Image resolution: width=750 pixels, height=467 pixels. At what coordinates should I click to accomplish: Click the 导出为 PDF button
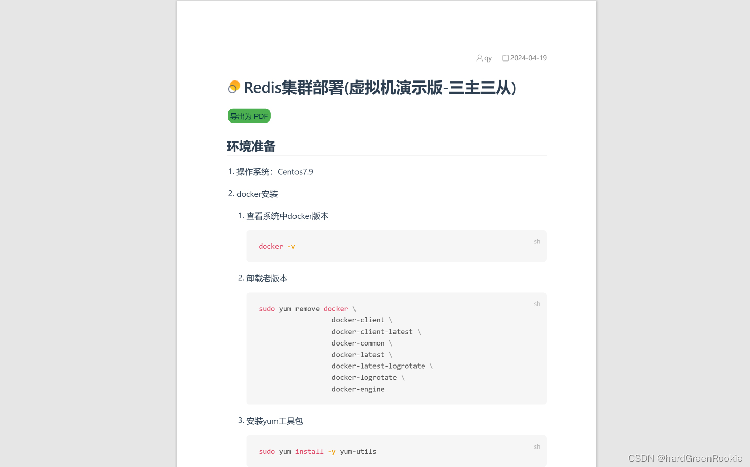coord(249,116)
